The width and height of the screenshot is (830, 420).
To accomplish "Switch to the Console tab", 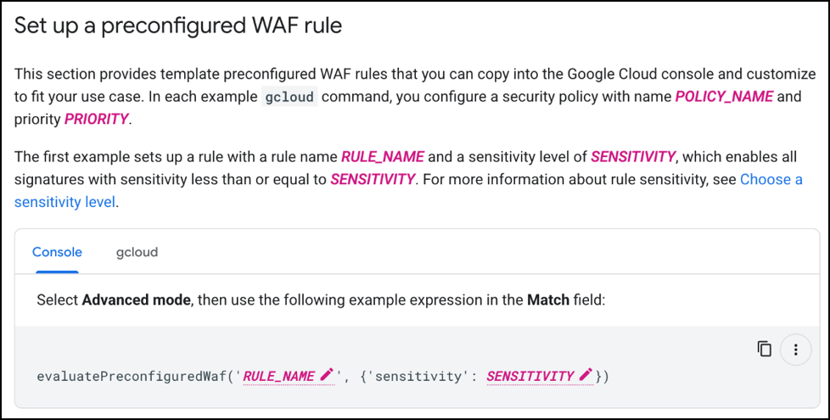I will [x=57, y=252].
